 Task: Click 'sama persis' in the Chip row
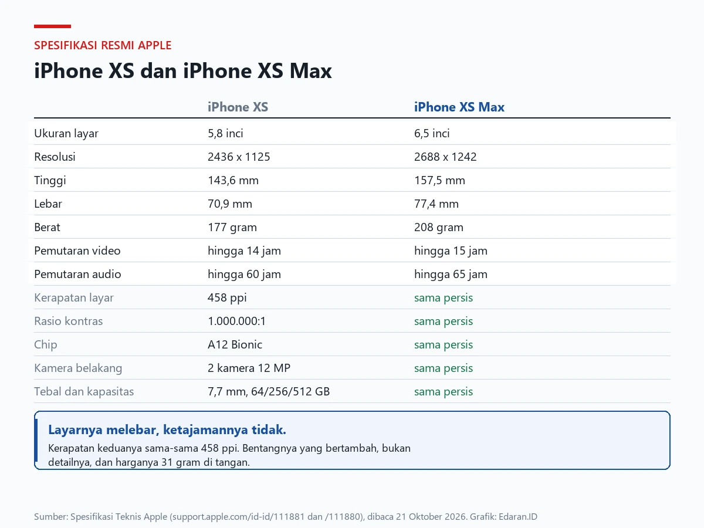click(x=444, y=344)
